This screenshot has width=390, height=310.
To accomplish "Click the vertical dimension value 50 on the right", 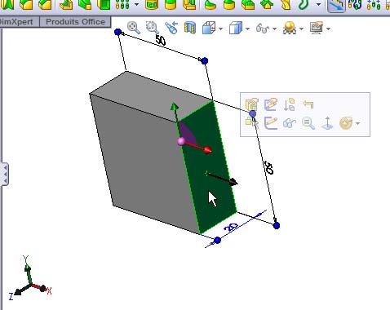I will click(268, 167).
